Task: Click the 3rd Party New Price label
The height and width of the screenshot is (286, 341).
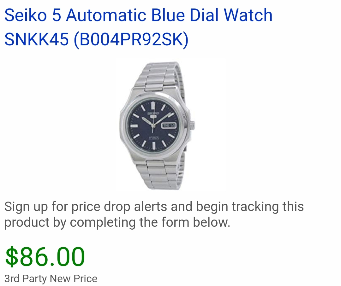Action: pos(51,279)
